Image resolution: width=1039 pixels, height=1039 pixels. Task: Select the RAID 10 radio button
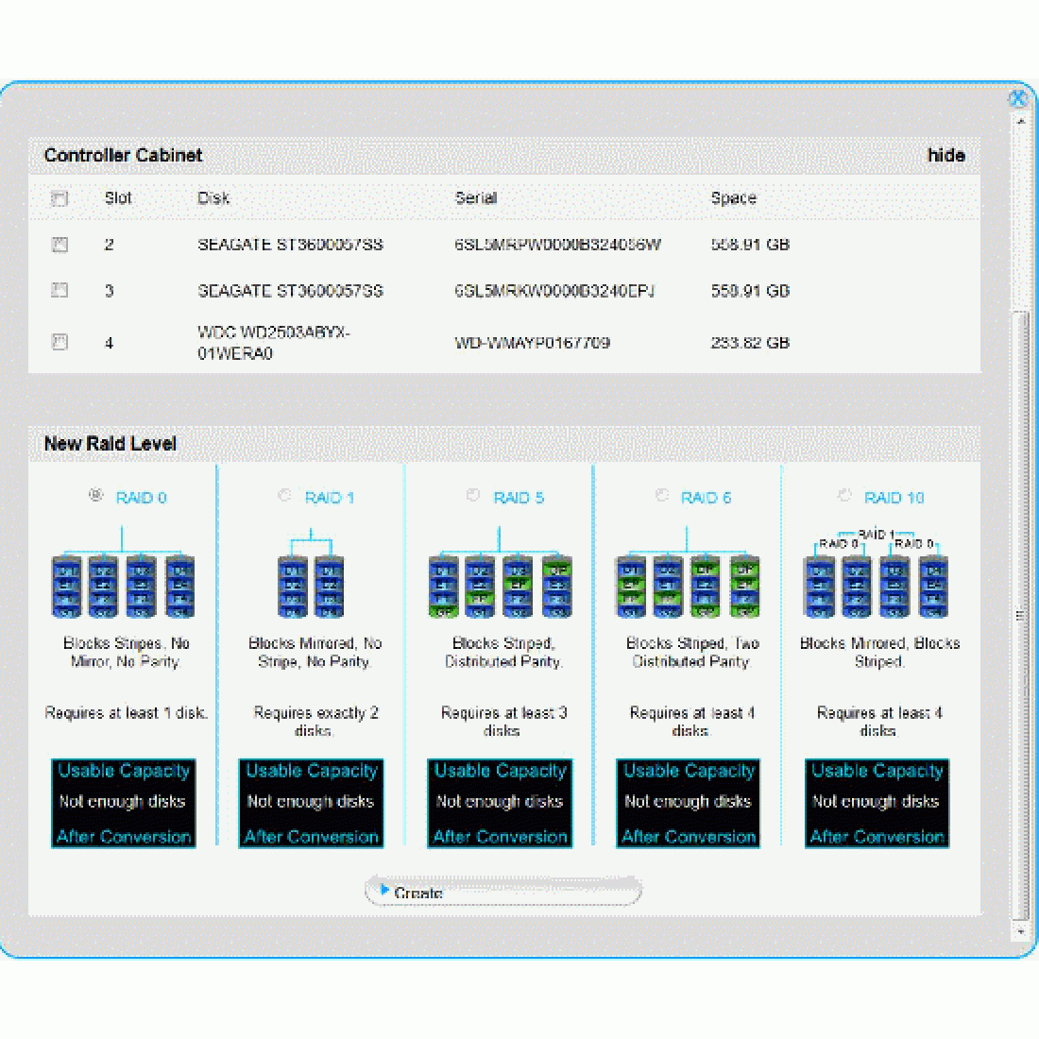(843, 495)
